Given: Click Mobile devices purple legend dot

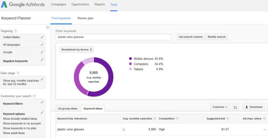Looking at the screenshot, I should click(131, 59).
